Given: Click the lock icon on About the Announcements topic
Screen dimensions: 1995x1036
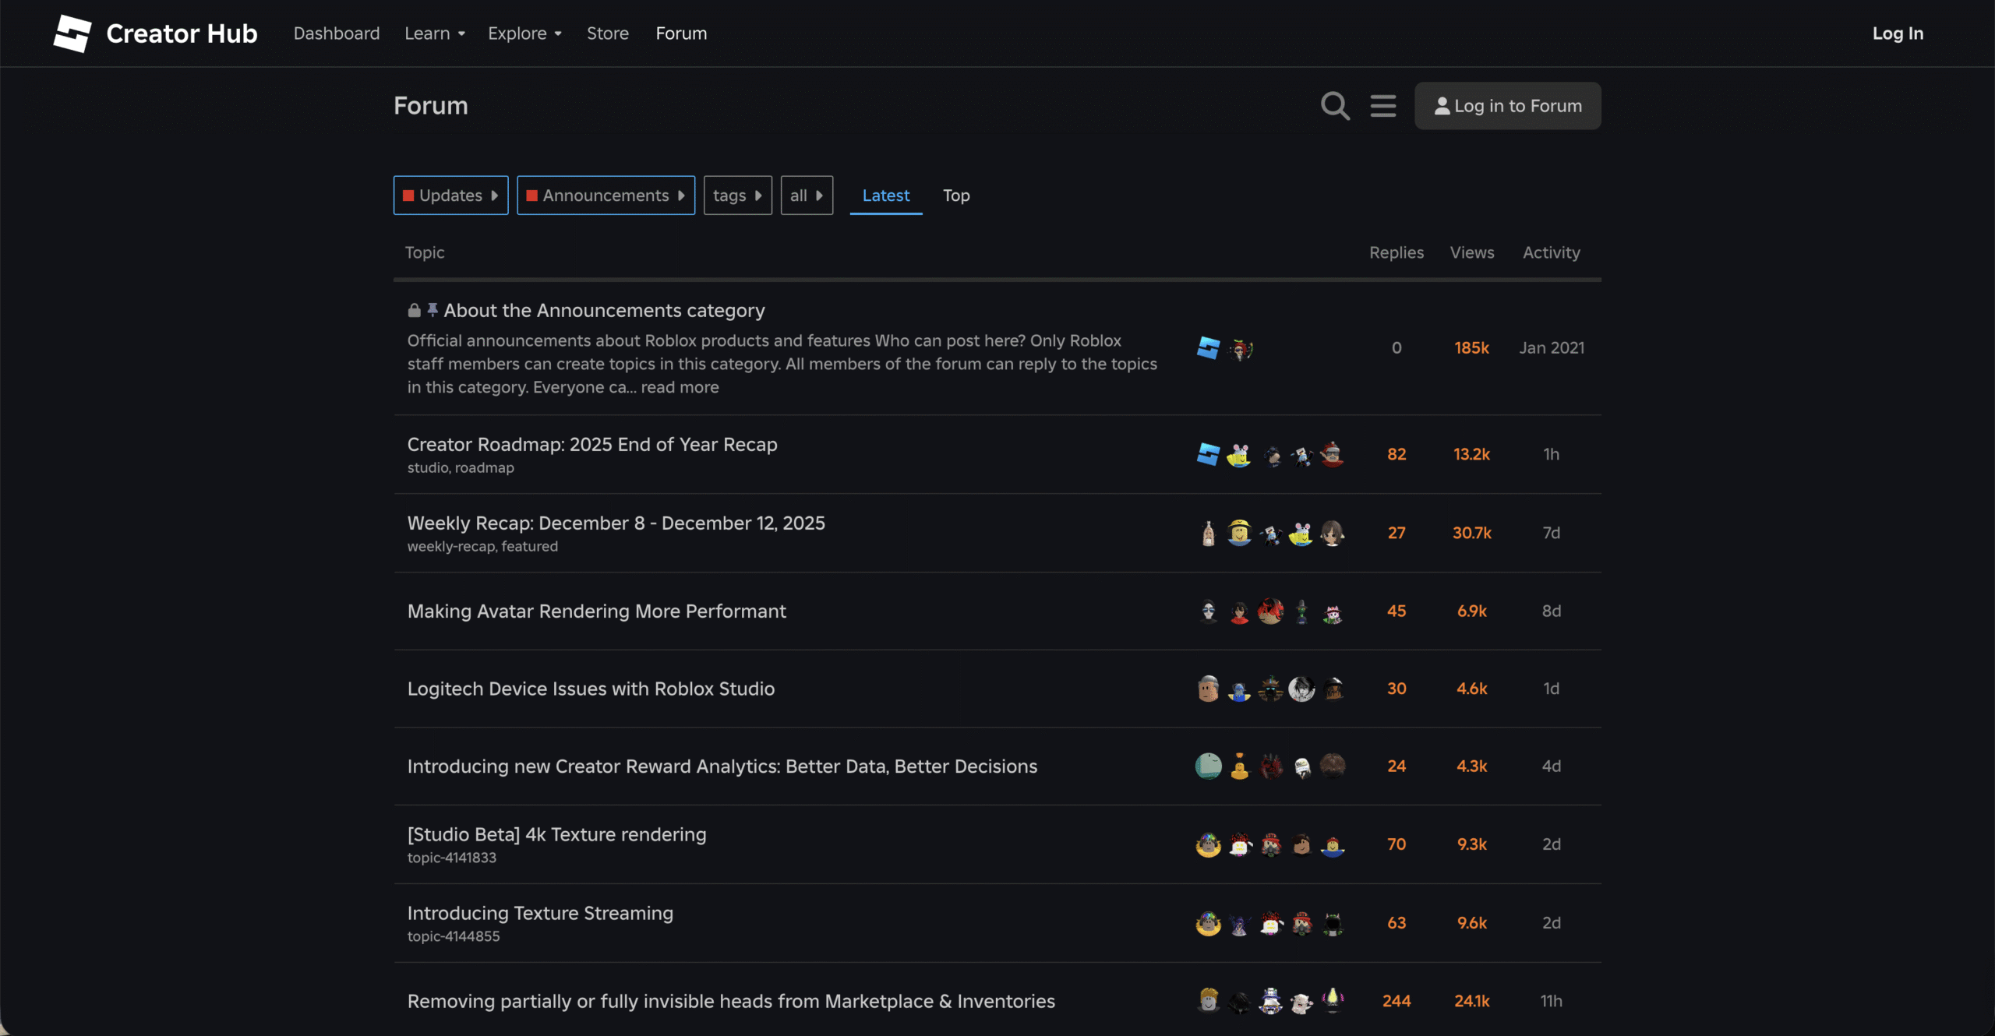Looking at the screenshot, I should pyautogui.click(x=415, y=311).
